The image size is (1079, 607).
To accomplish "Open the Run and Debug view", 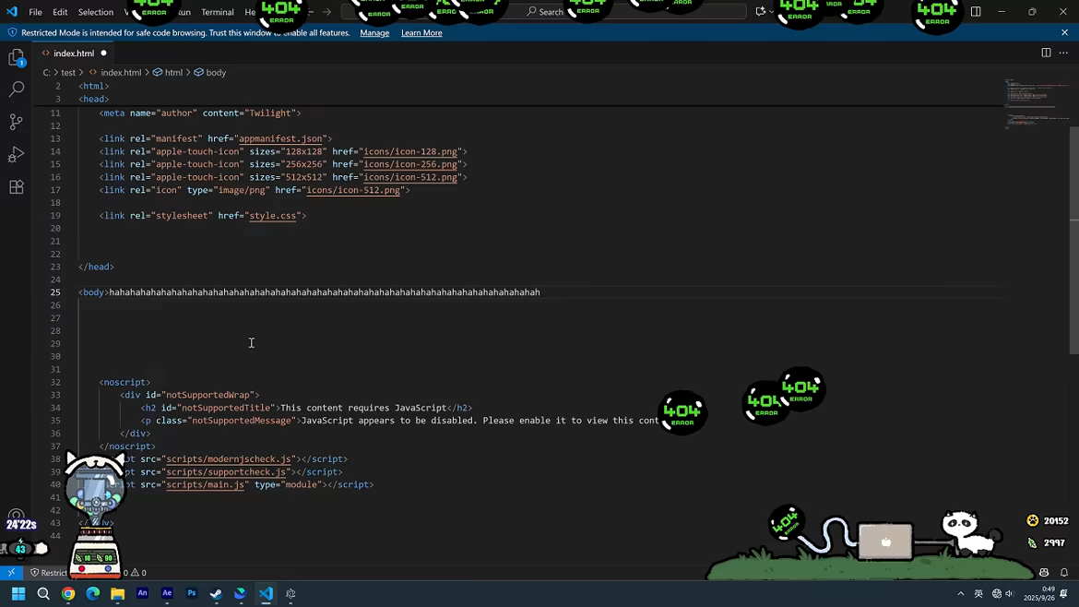I will [17, 154].
